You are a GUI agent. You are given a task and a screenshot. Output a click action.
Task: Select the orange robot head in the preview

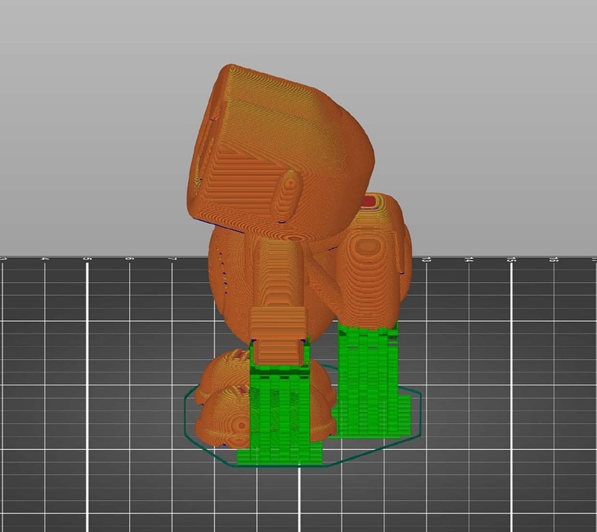click(280, 151)
